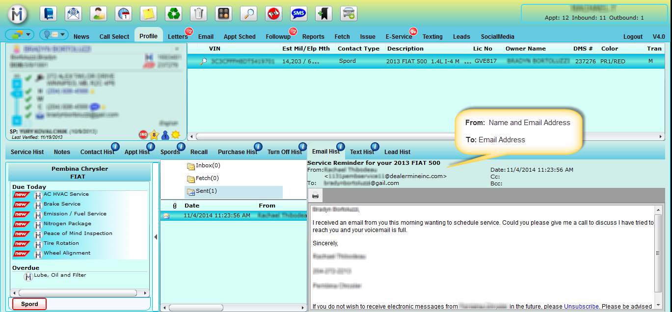Open the calculator tool icon
The width and height of the screenshot is (672, 312).
[223, 13]
